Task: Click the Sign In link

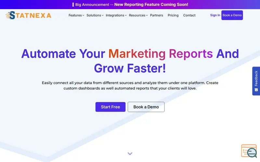Action: pyautogui.click(x=215, y=15)
